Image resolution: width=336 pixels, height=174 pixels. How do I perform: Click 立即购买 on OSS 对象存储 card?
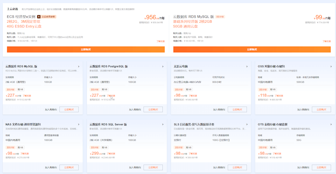(x=321, y=109)
